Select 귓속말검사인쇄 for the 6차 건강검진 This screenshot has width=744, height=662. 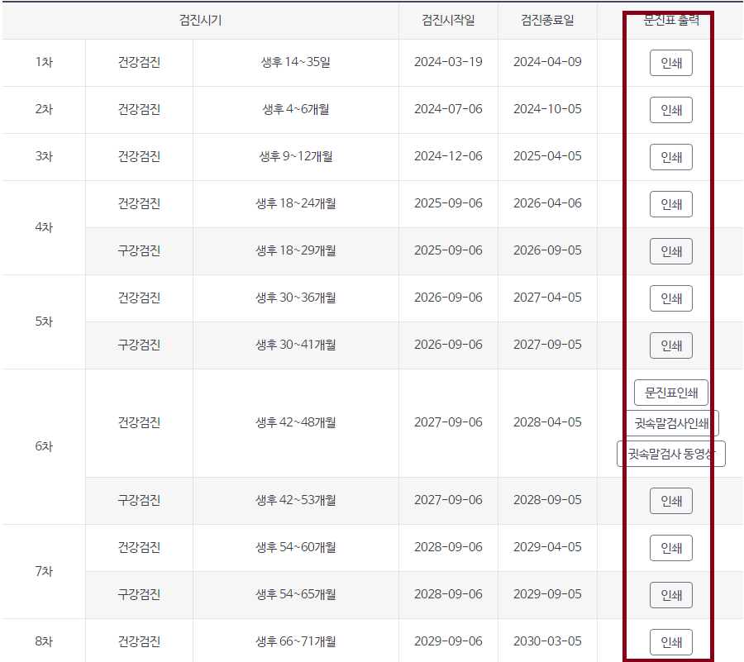[672, 423]
